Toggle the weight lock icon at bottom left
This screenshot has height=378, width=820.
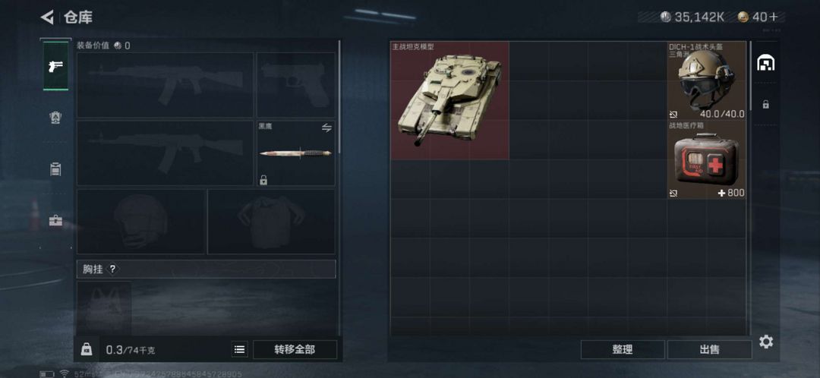(x=87, y=349)
